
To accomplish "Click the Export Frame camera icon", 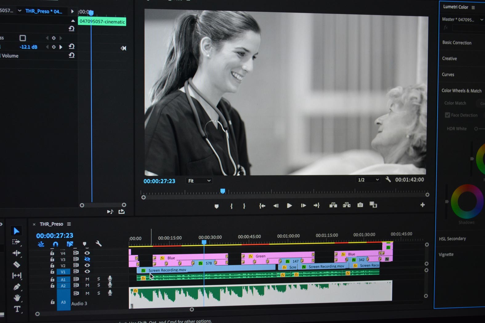I will point(360,205).
